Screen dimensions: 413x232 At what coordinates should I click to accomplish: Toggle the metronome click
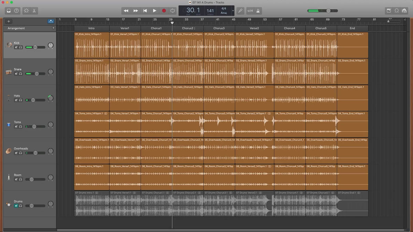(x=258, y=11)
